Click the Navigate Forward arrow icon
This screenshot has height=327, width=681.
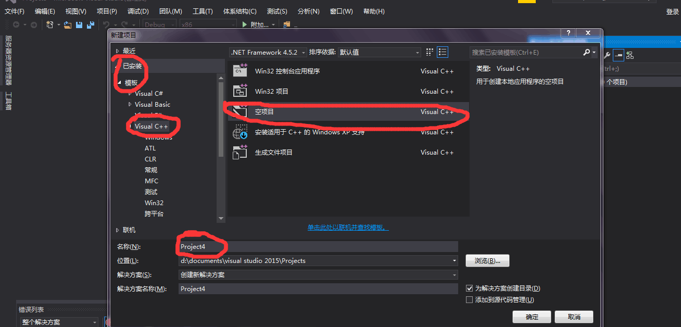click(34, 24)
